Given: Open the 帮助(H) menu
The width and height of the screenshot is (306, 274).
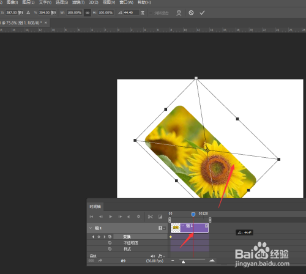Looking at the screenshot, I should (144, 2).
